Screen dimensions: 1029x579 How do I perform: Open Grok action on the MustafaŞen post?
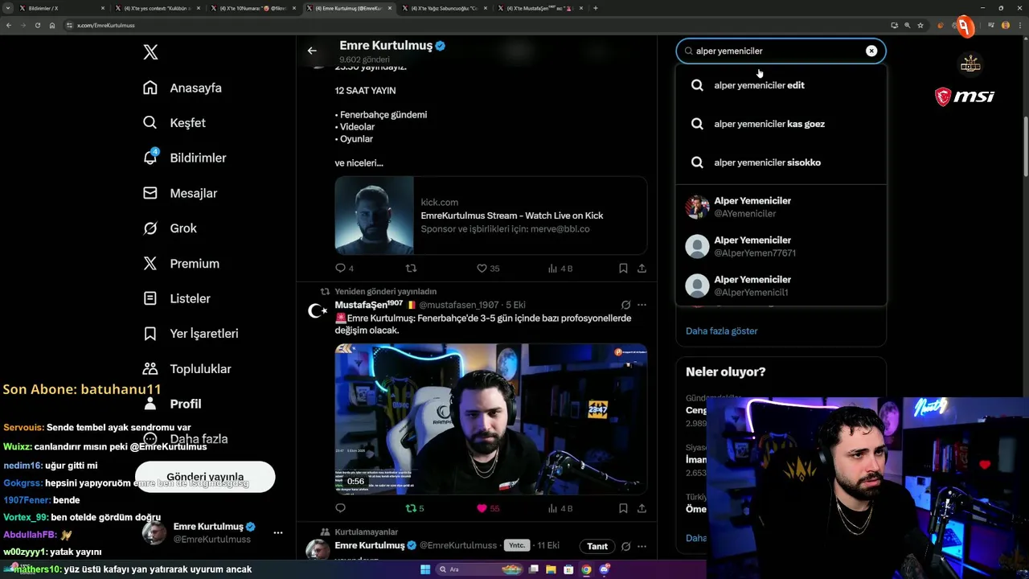point(625,305)
